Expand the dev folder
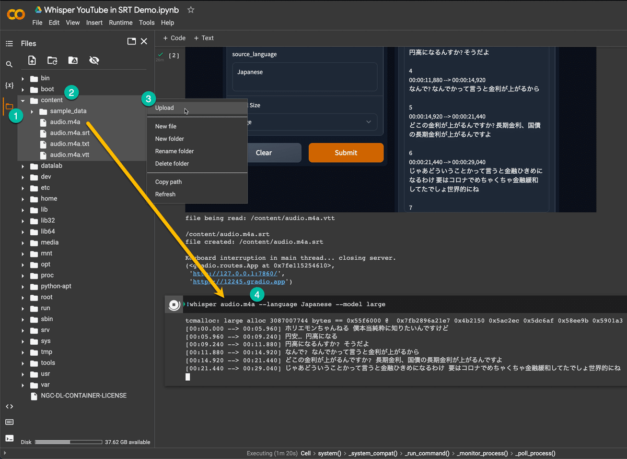Viewport: 627px width, 459px height. pyautogui.click(x=23, y=177)
